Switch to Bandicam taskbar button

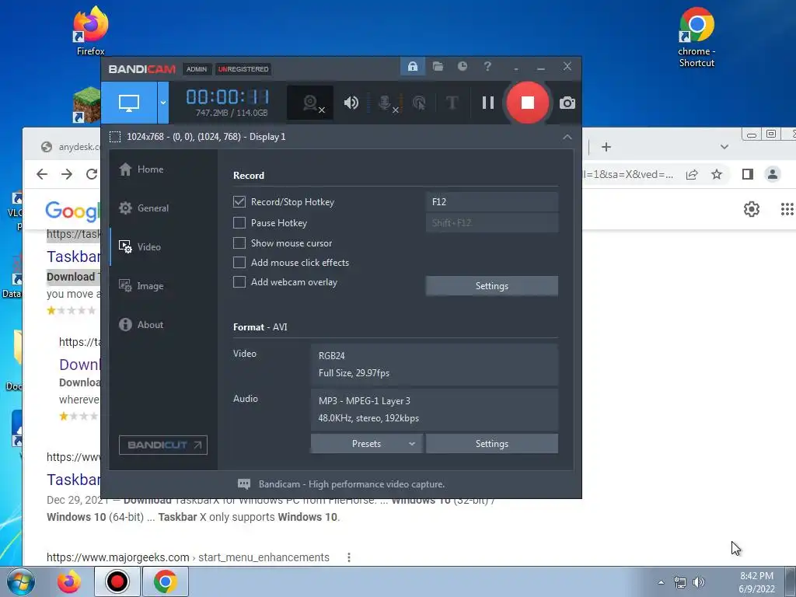coord(117,581)
